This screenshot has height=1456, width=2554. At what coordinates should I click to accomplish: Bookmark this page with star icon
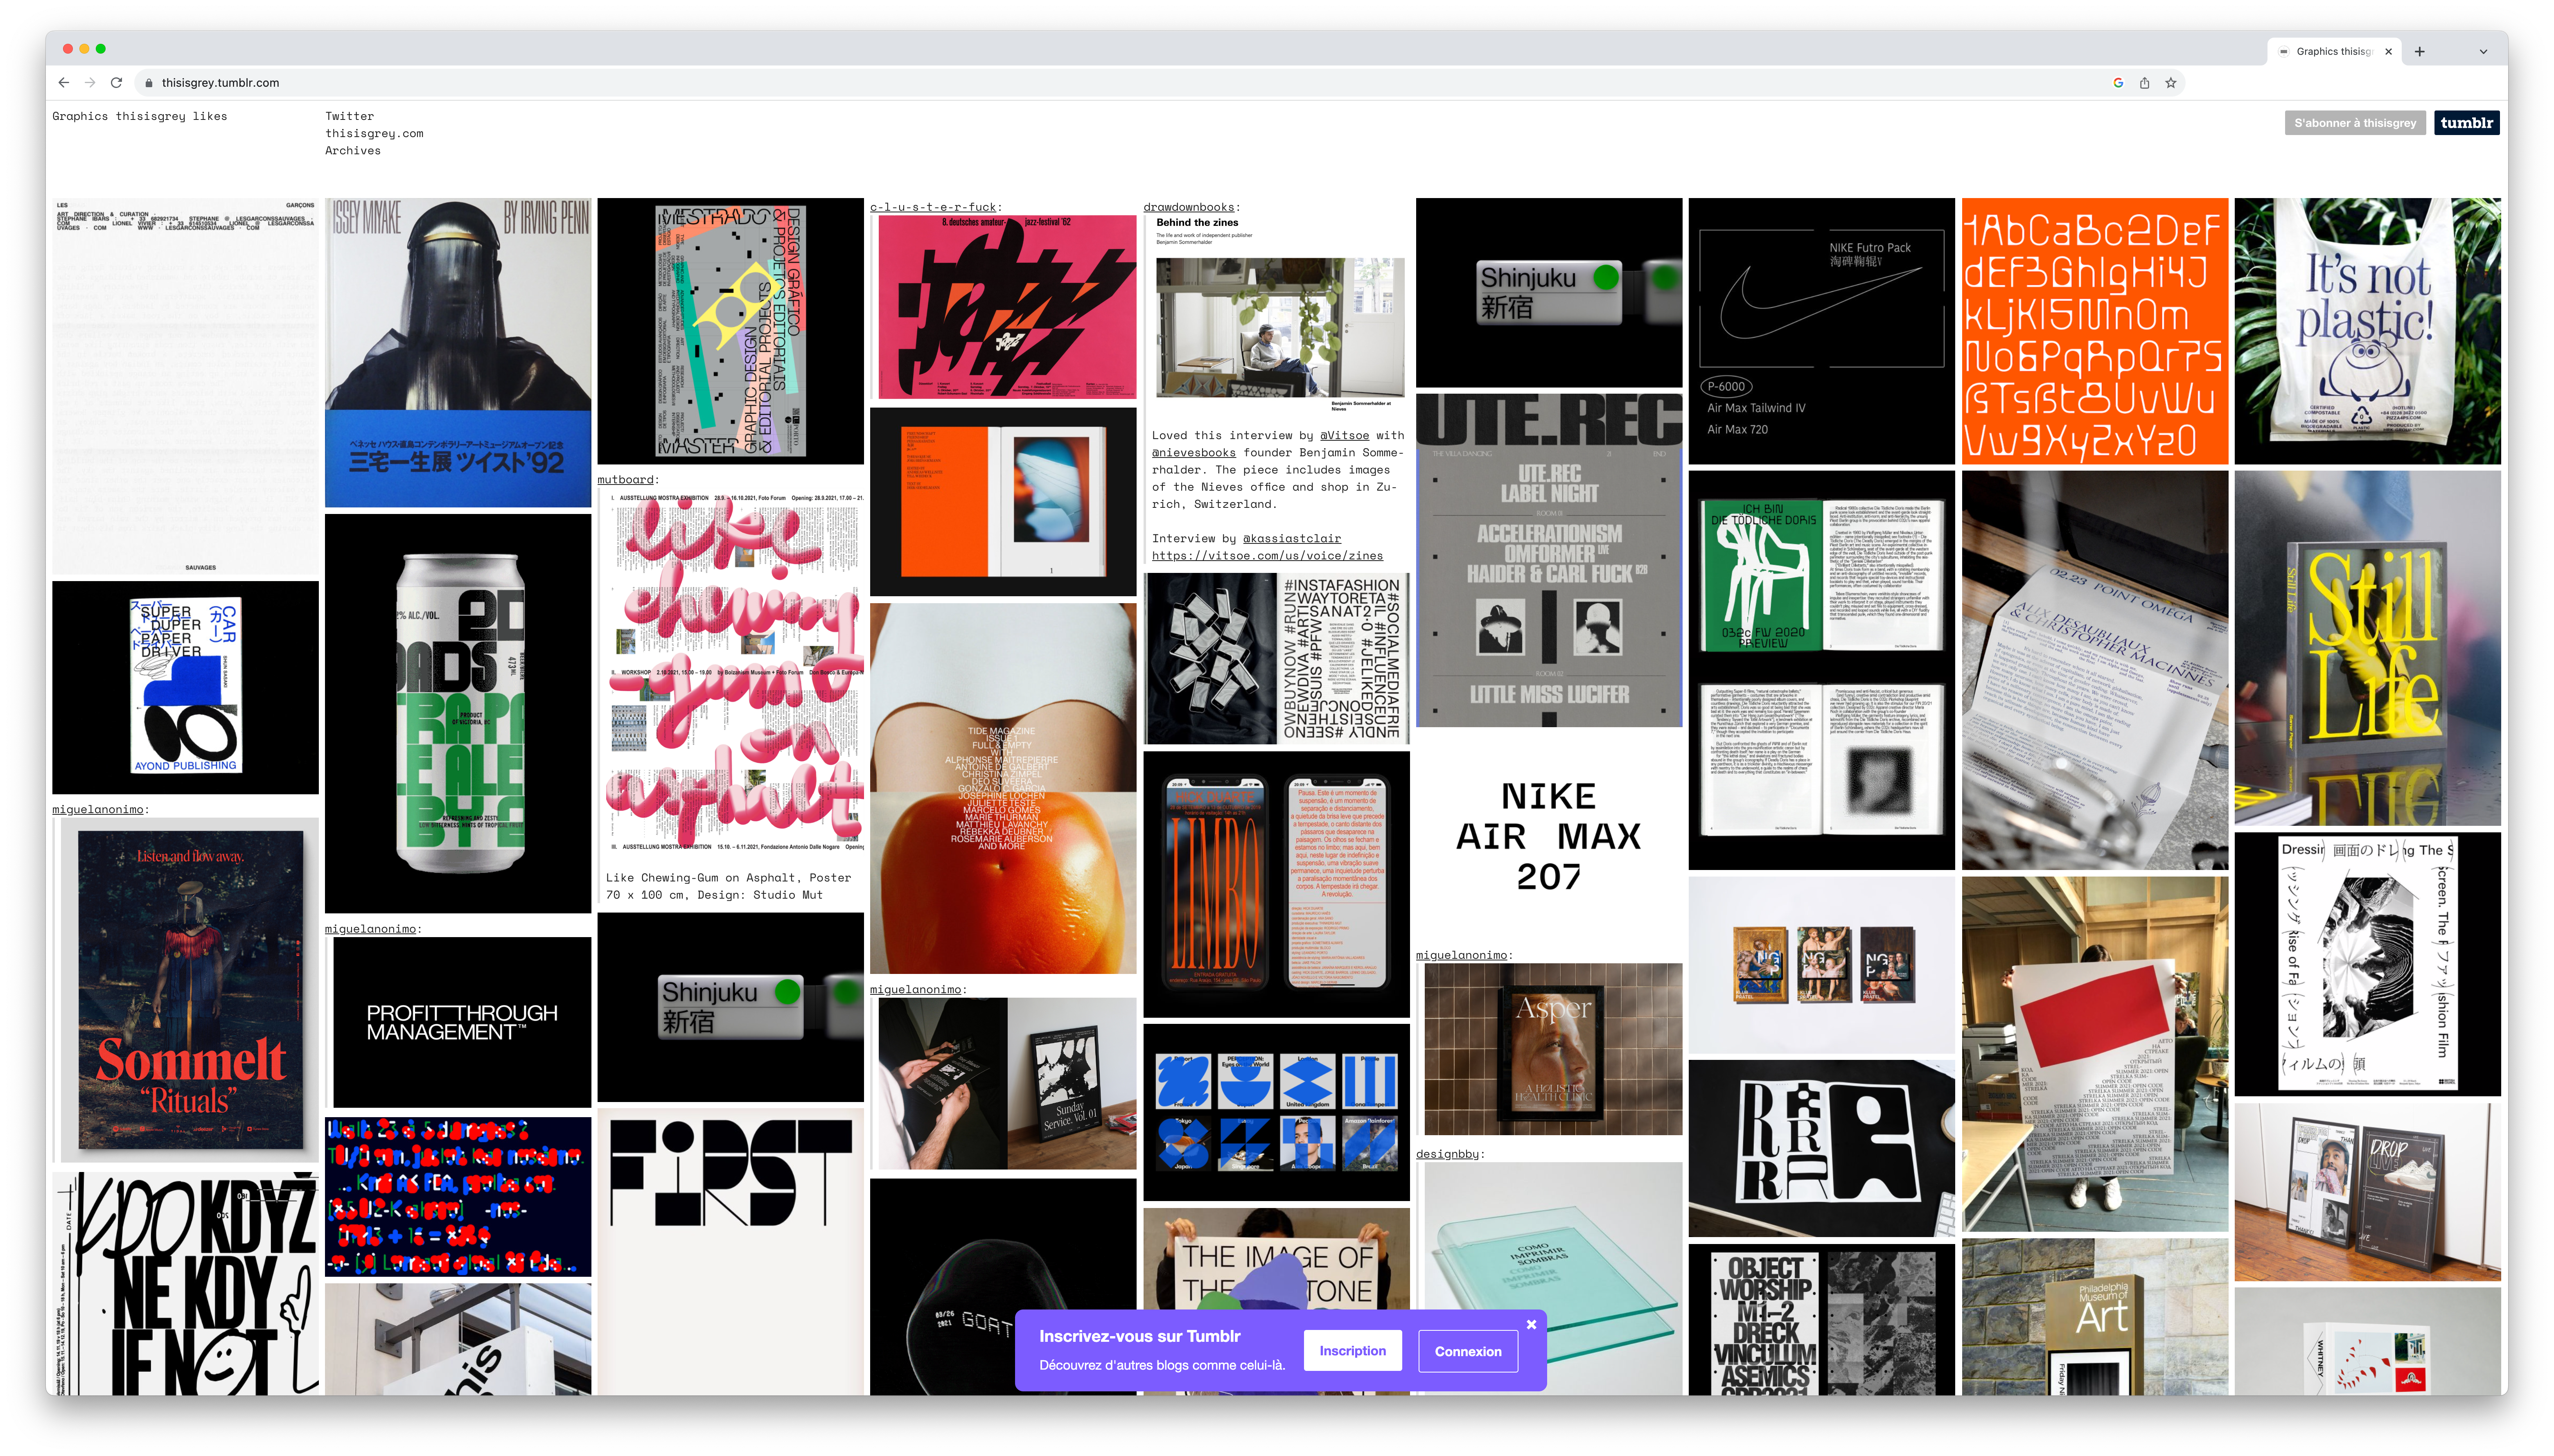[x=2171, y=83]
